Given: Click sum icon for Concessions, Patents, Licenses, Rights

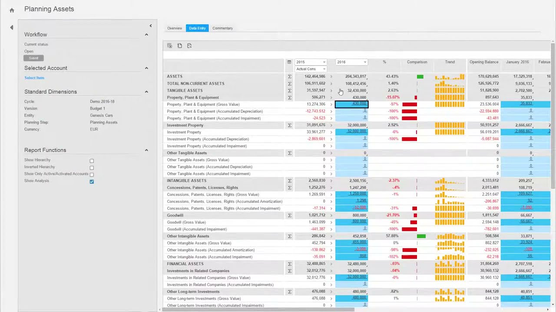Looking at the screenshot, I should coord(290,188).
